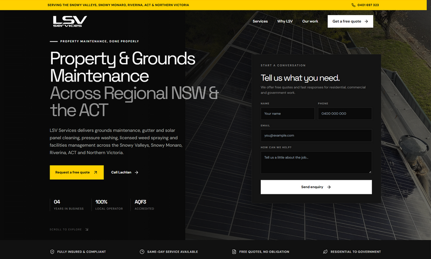The height and width of the screenshot is (259, 431).
Task: Focus the How can we help textarea
Action: click(x=316, y=162)
